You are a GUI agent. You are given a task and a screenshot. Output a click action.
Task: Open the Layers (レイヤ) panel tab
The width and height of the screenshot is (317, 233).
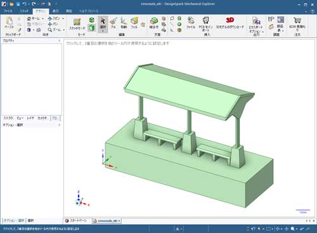tap(30, 118)
